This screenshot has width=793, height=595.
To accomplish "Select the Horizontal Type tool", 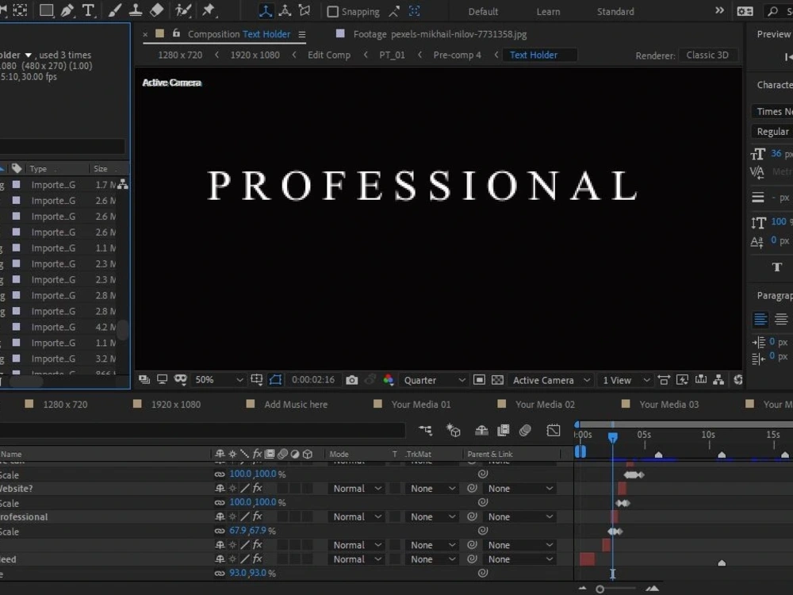I will click(88, 10).
